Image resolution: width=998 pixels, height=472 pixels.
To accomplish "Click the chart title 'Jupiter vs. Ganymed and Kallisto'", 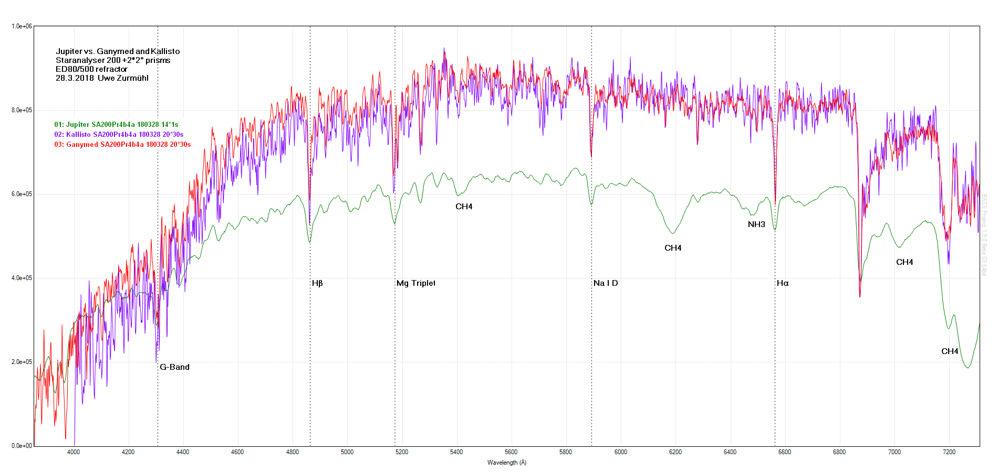I will [x=118, y=51].
